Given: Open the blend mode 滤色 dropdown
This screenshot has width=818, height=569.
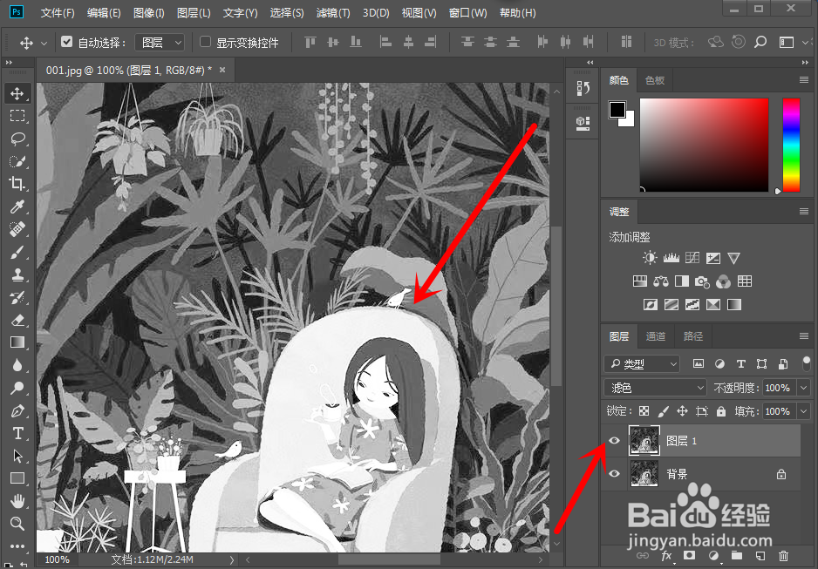Looking at the screenshot, I should [x=655, y=388].
